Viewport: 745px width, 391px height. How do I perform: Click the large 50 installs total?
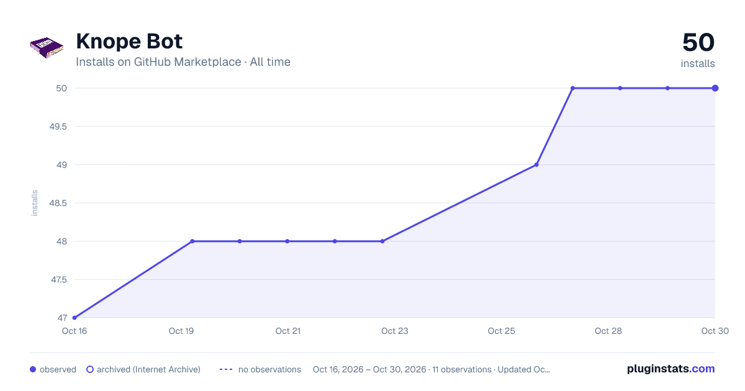pyautogui.click(x=698, y=43)
